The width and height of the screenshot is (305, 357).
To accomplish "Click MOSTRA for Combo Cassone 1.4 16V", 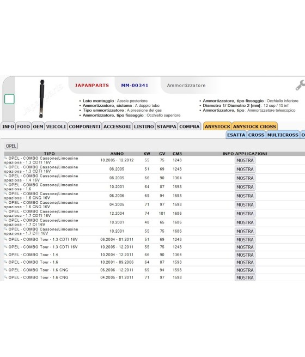I will click(x=245, y=178).
